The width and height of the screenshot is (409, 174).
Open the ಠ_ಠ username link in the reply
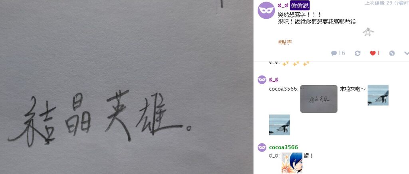tap(274, 80)
